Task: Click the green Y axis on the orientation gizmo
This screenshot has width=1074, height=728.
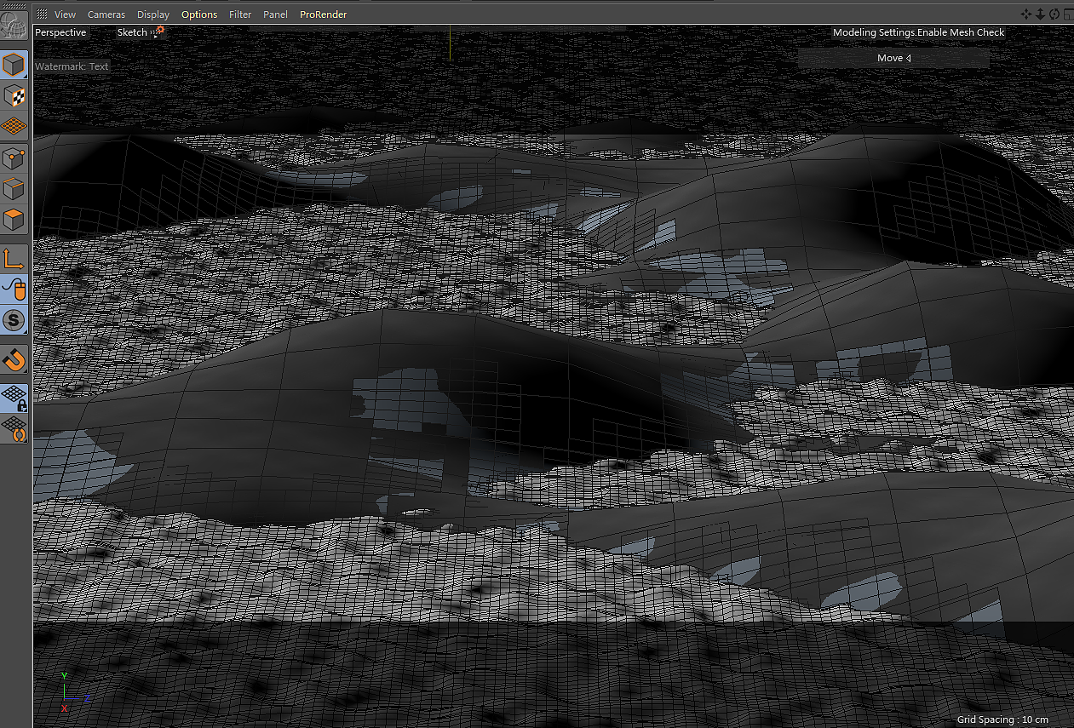Action: tap(63, 675)
